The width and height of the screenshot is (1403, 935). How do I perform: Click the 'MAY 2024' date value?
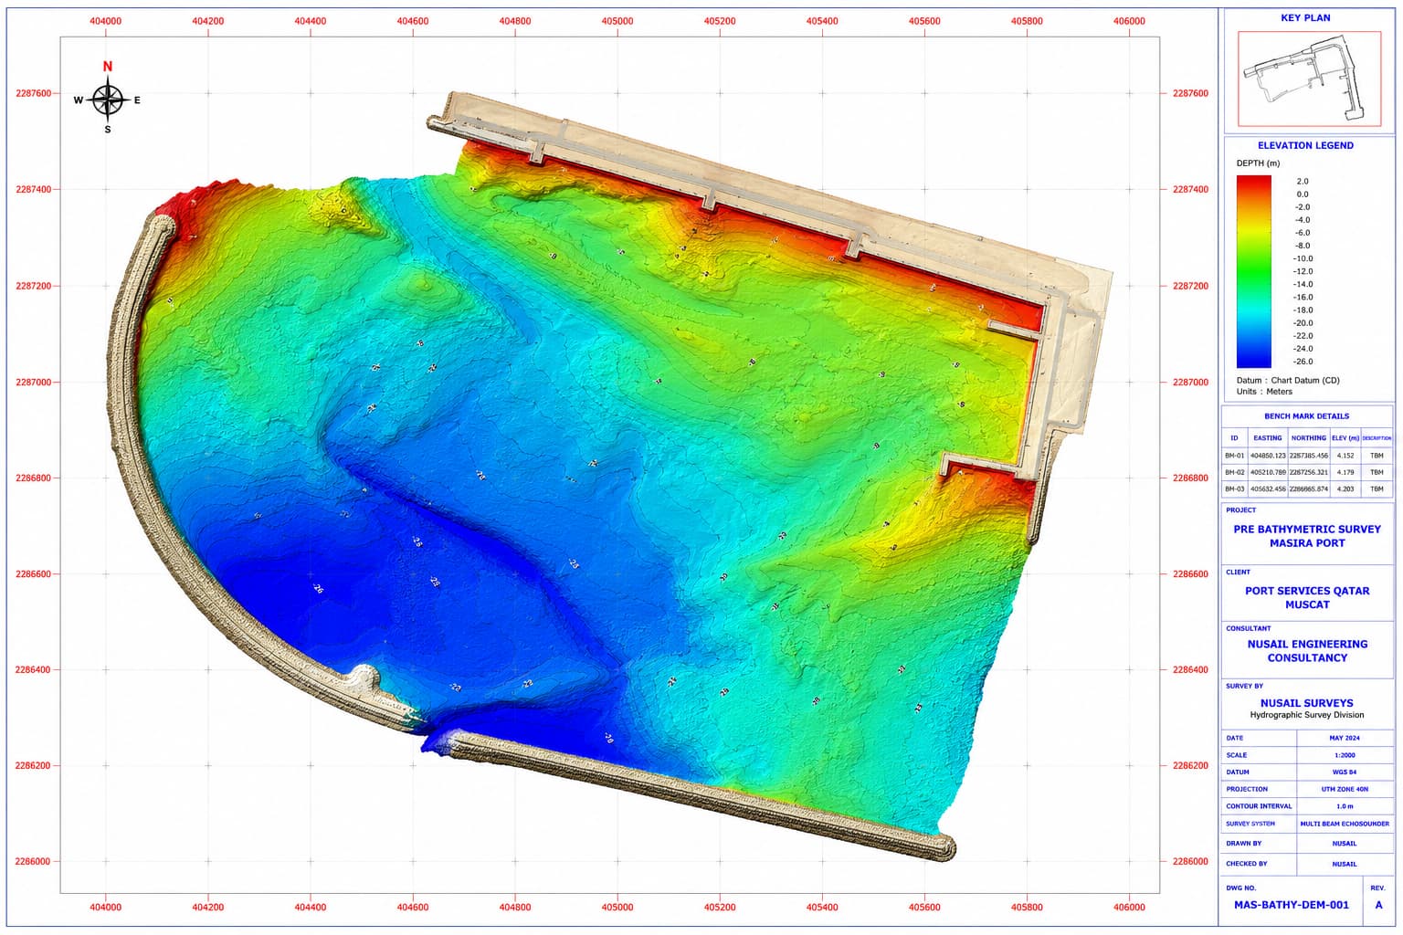[1345, 738]
